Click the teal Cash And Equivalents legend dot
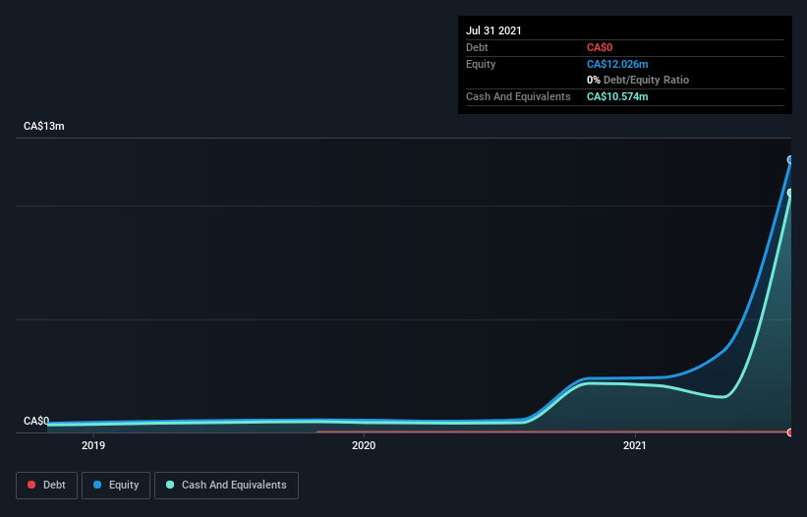The image size is (807, 517). pyautogui.click(x=170, y=485)
